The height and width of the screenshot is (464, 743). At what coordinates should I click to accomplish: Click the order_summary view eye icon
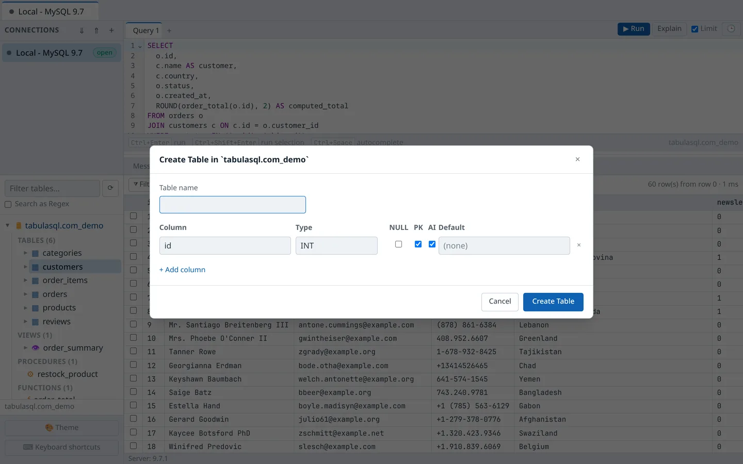pos(36,348)
